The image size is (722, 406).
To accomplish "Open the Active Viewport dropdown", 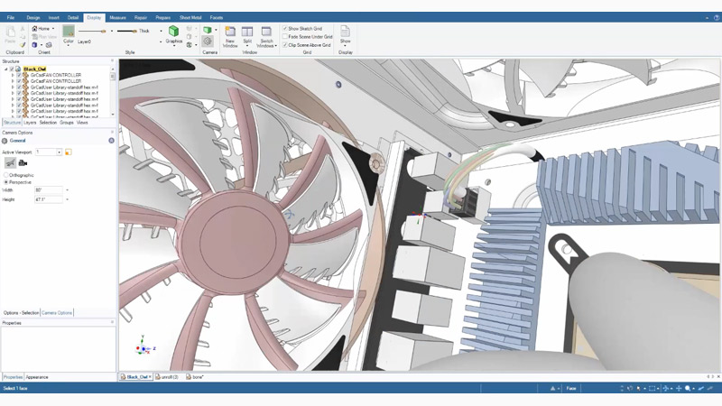I will point(60,152).
